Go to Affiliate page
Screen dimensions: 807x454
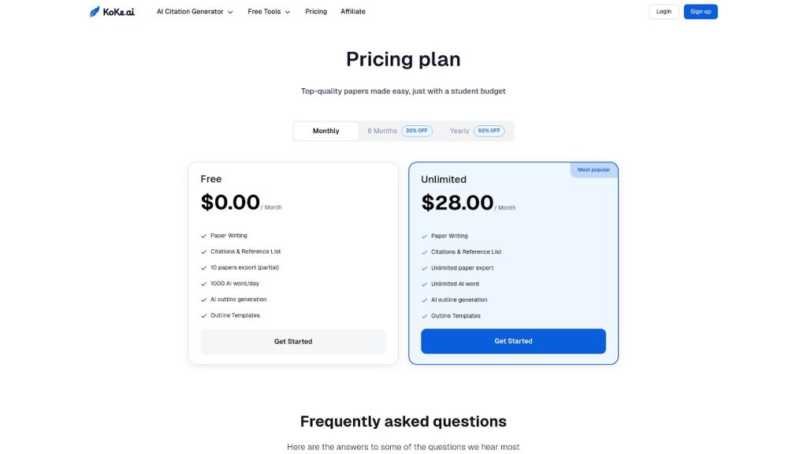click(x=353, y=12)
